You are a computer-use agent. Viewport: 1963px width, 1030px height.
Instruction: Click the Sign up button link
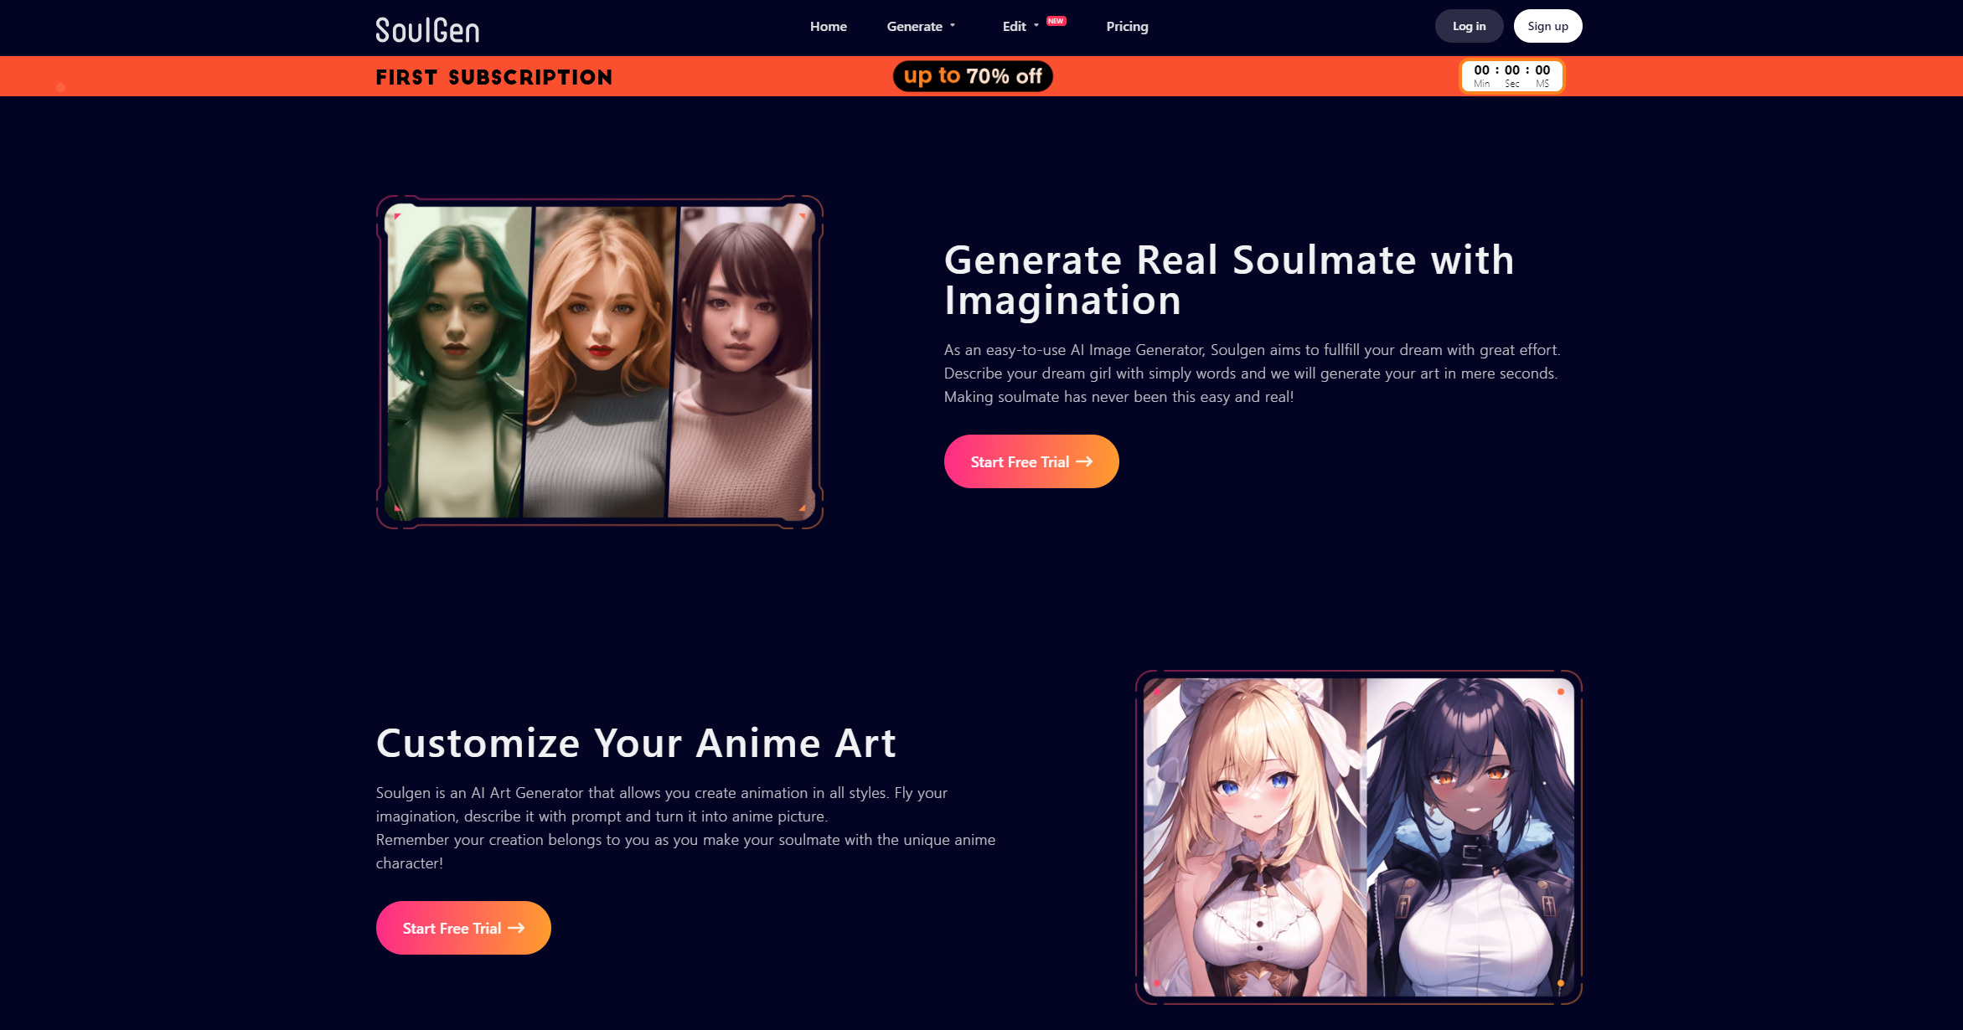[1547, 26]
